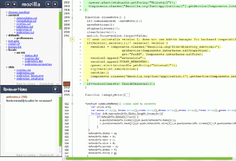Open icon.png file
Screen dimensions: 236x161
pos(13,41)
